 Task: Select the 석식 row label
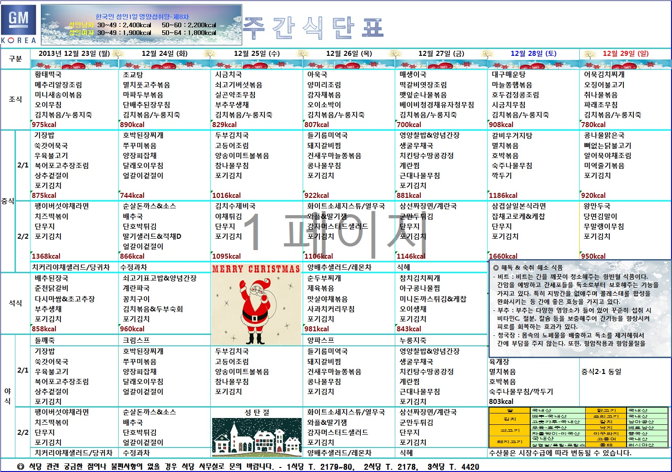pyautogui.click(x=15, y=303)
